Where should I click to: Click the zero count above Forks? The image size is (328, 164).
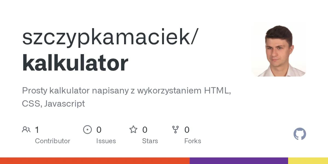coord(187,130)
